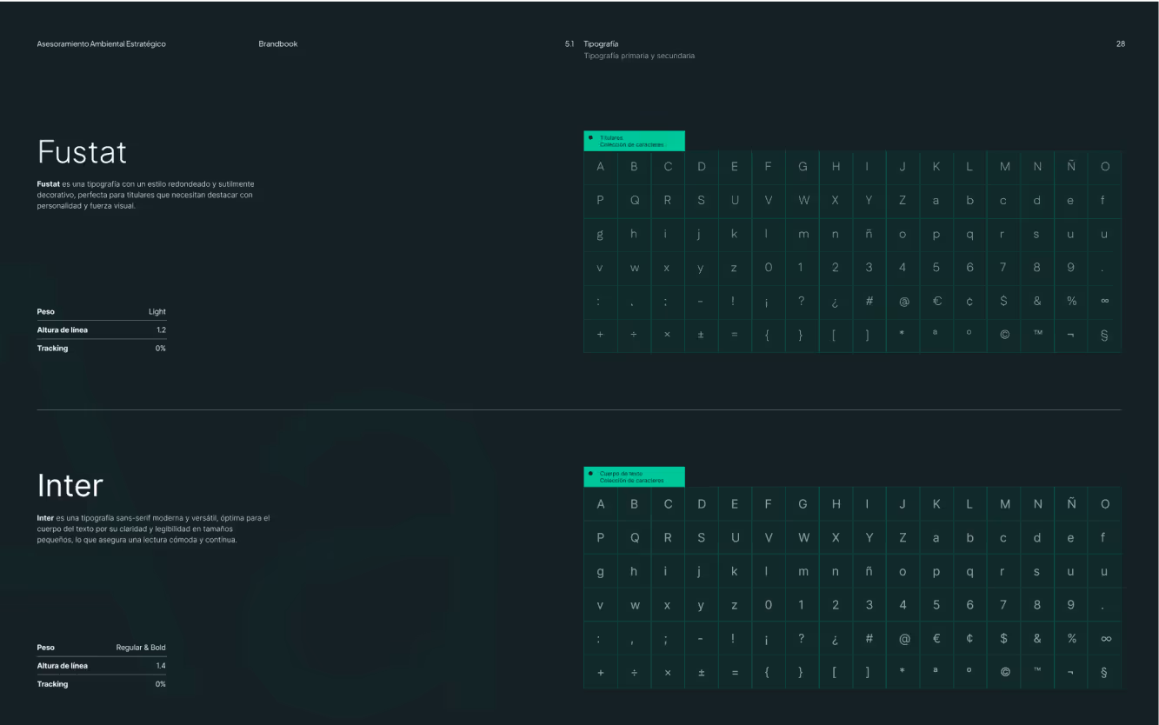1159x725 pixels.
Task: Click the '0' digit in the Fustat grid
Action: [768, 268]
